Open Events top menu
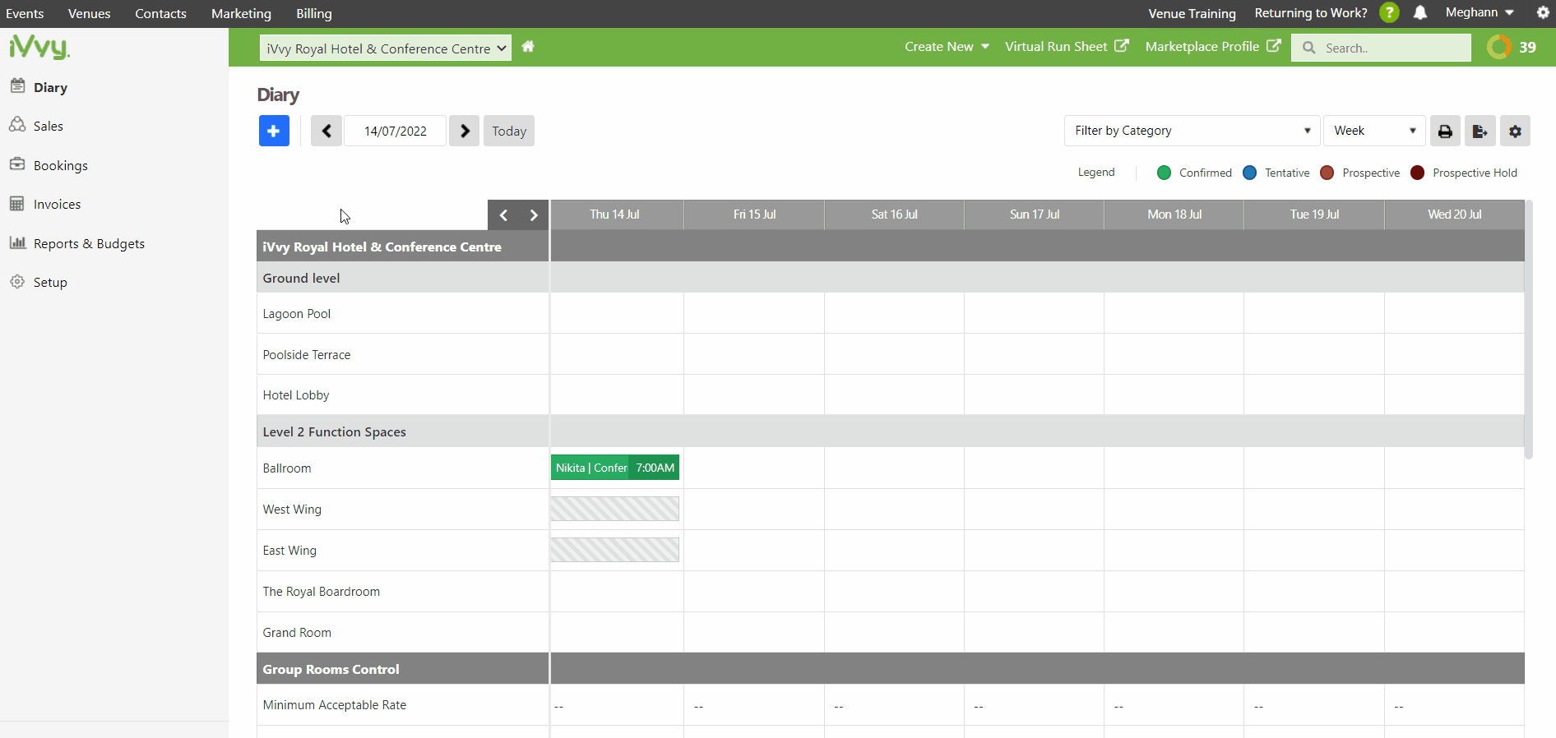The width and height of the screenshot is (1556, 738). [x=25, y=14]
